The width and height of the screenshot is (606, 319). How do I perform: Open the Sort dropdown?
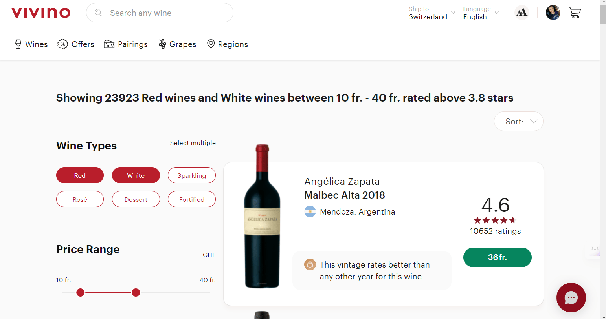tap(518, 121)
